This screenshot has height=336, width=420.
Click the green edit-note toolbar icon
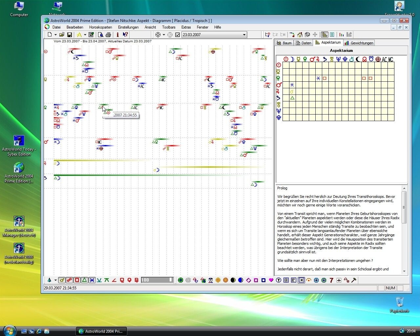click(x=91, y=34)
